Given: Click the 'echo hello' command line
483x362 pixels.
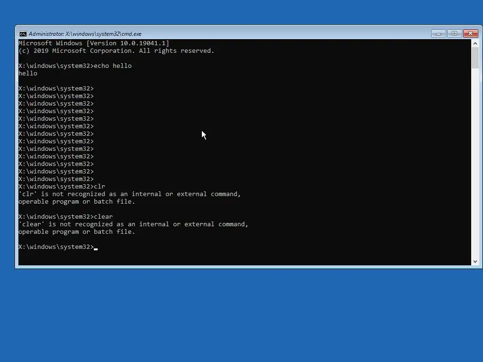Looking at the screenshot, I should pyautogui.click(x=75, y=66).
